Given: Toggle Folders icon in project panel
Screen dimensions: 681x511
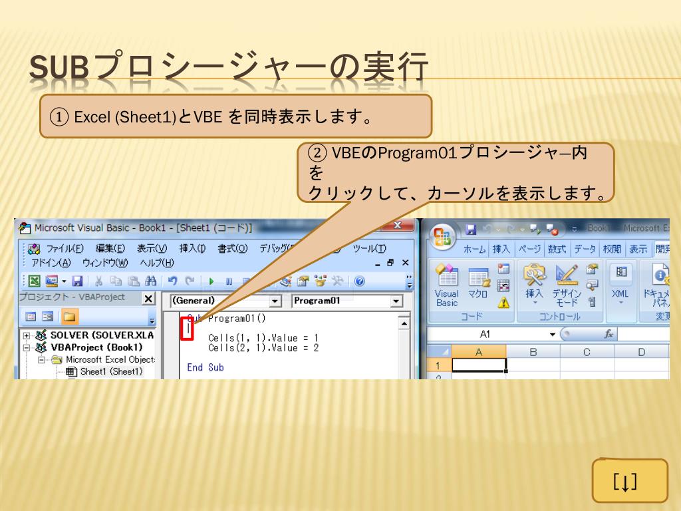Looking at the screenshot, I should click(69, 316).
